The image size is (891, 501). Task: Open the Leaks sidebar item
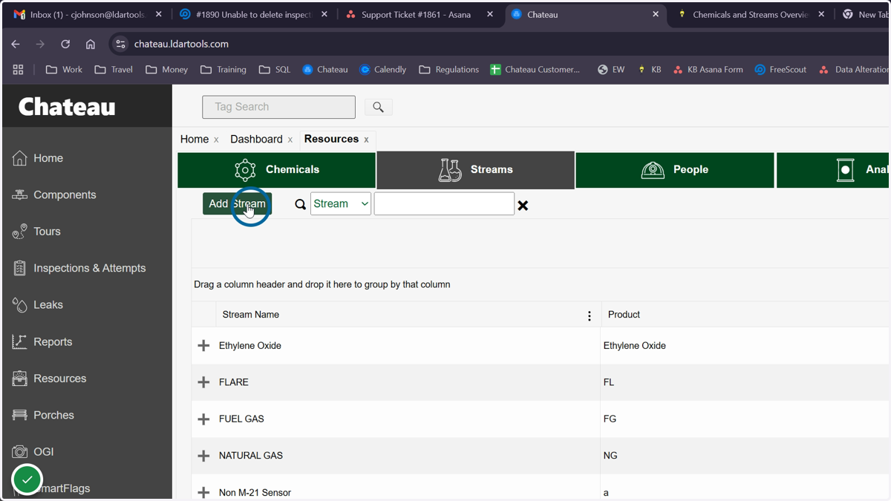click(48, 305)
